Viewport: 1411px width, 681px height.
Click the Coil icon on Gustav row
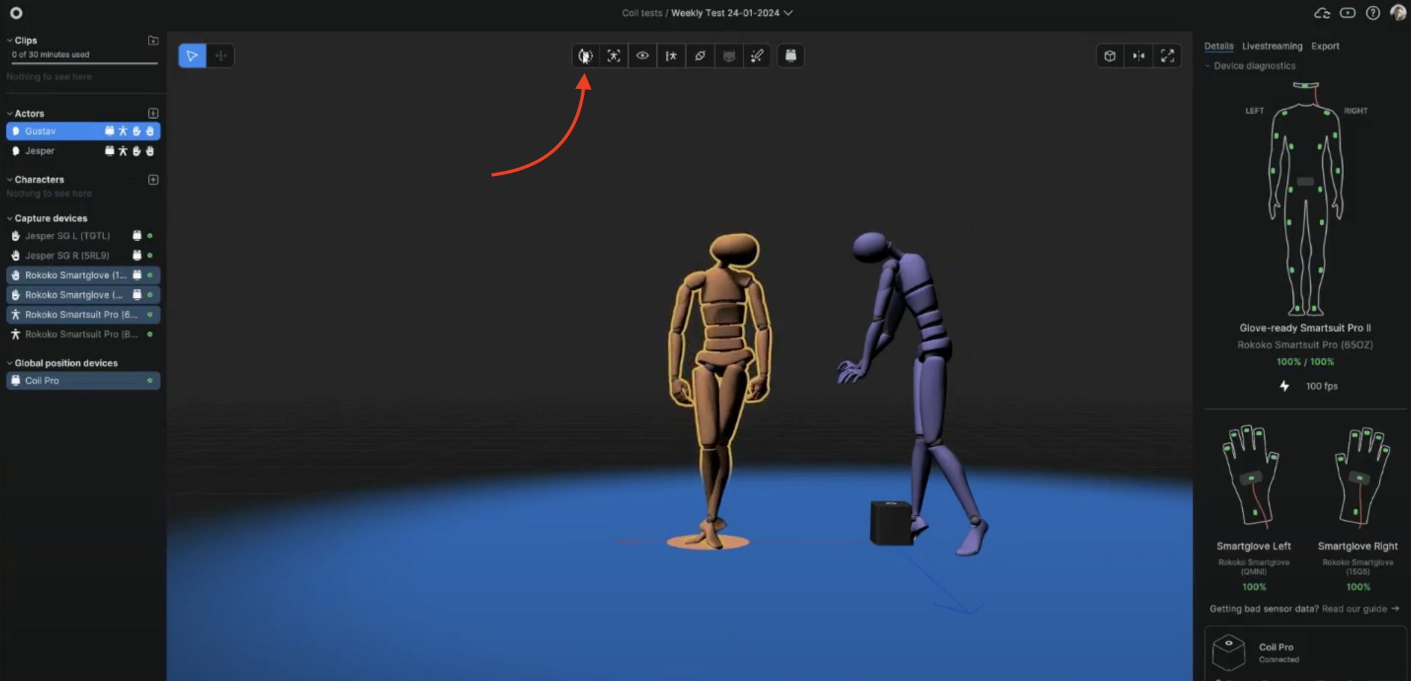pos(109,131)
